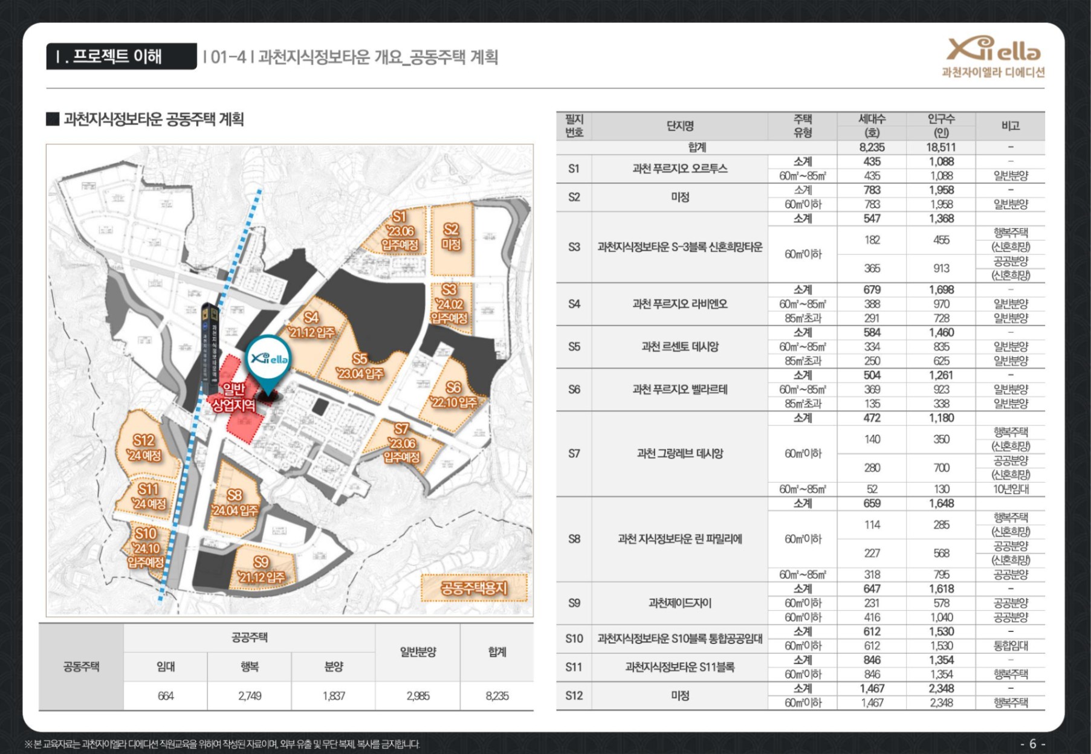Click the value 664 under 임대
The image size is (1091, 754).
(166, 696)
